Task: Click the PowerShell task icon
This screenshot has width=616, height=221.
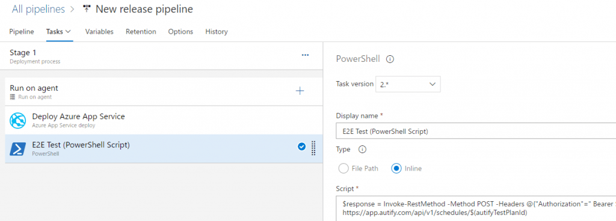Action: click(17, 149)
